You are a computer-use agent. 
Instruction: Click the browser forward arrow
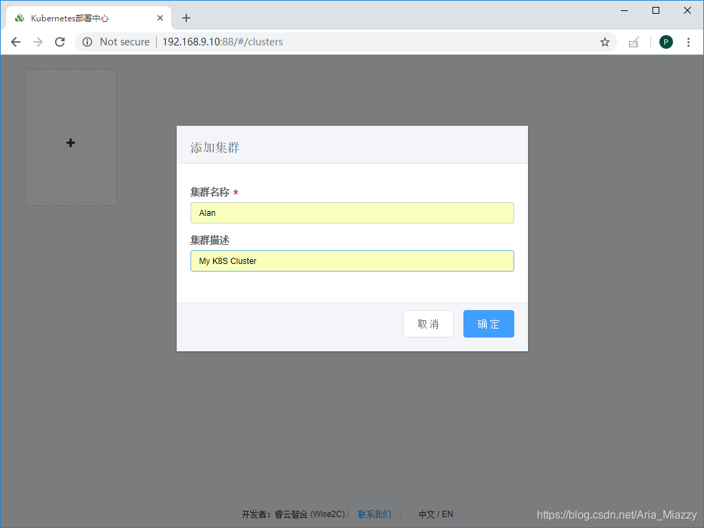(38, 42)
